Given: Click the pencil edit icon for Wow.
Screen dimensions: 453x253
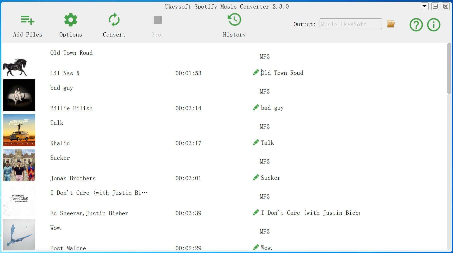Looking at the screenshot, I should tap(256, 247).
